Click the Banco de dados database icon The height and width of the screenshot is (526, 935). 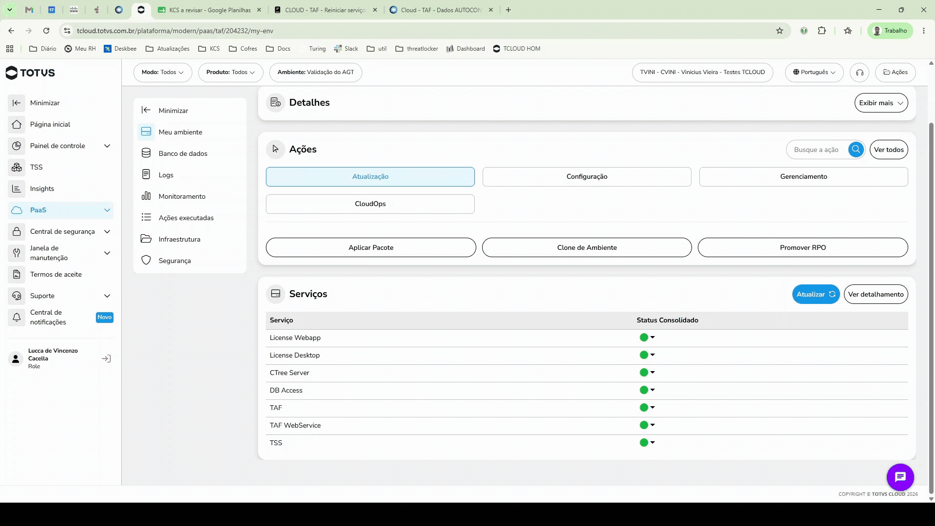(x=146, y=153)
